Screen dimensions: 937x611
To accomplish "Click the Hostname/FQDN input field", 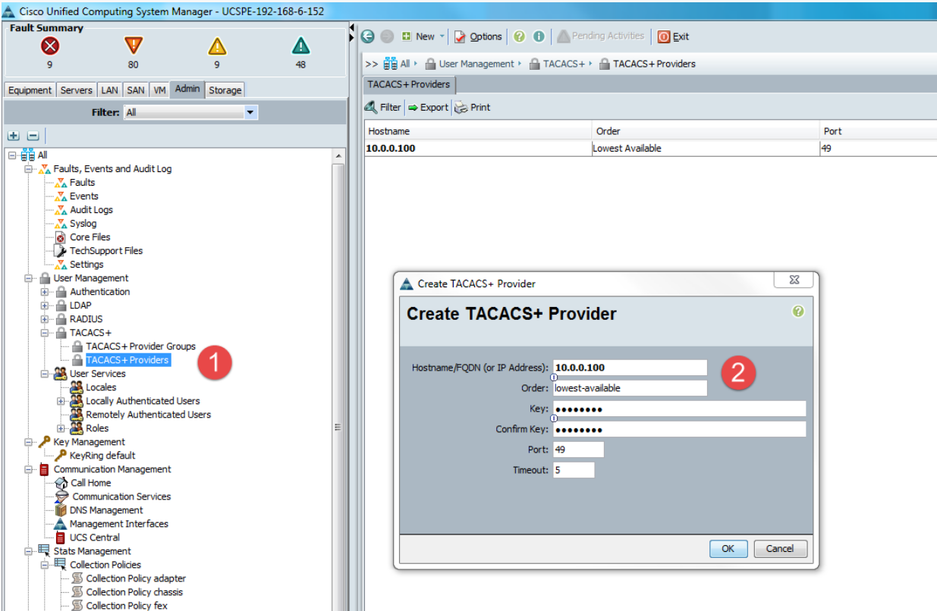I will pyautogui.click(x=630, y=367).
